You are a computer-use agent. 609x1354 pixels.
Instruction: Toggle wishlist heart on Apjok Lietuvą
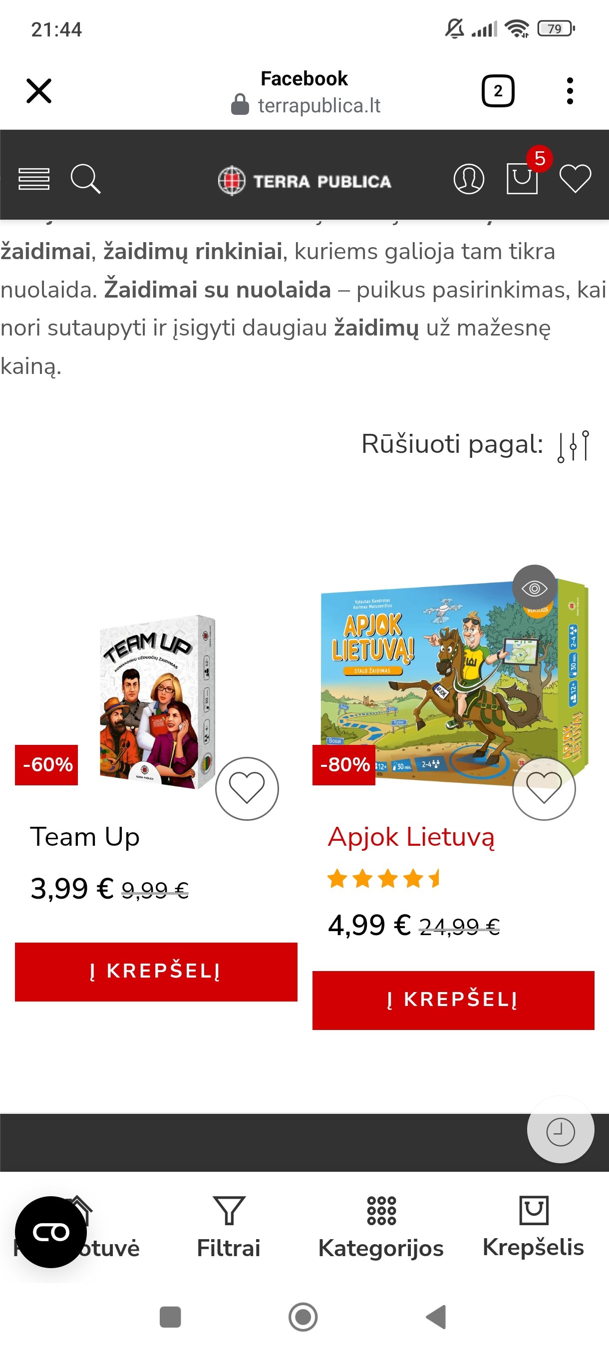tap(544, 788)
